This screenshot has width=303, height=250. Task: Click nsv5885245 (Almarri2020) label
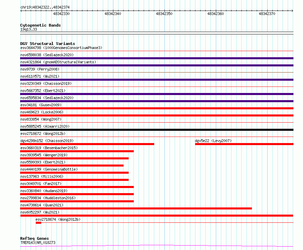coord(45,126)
